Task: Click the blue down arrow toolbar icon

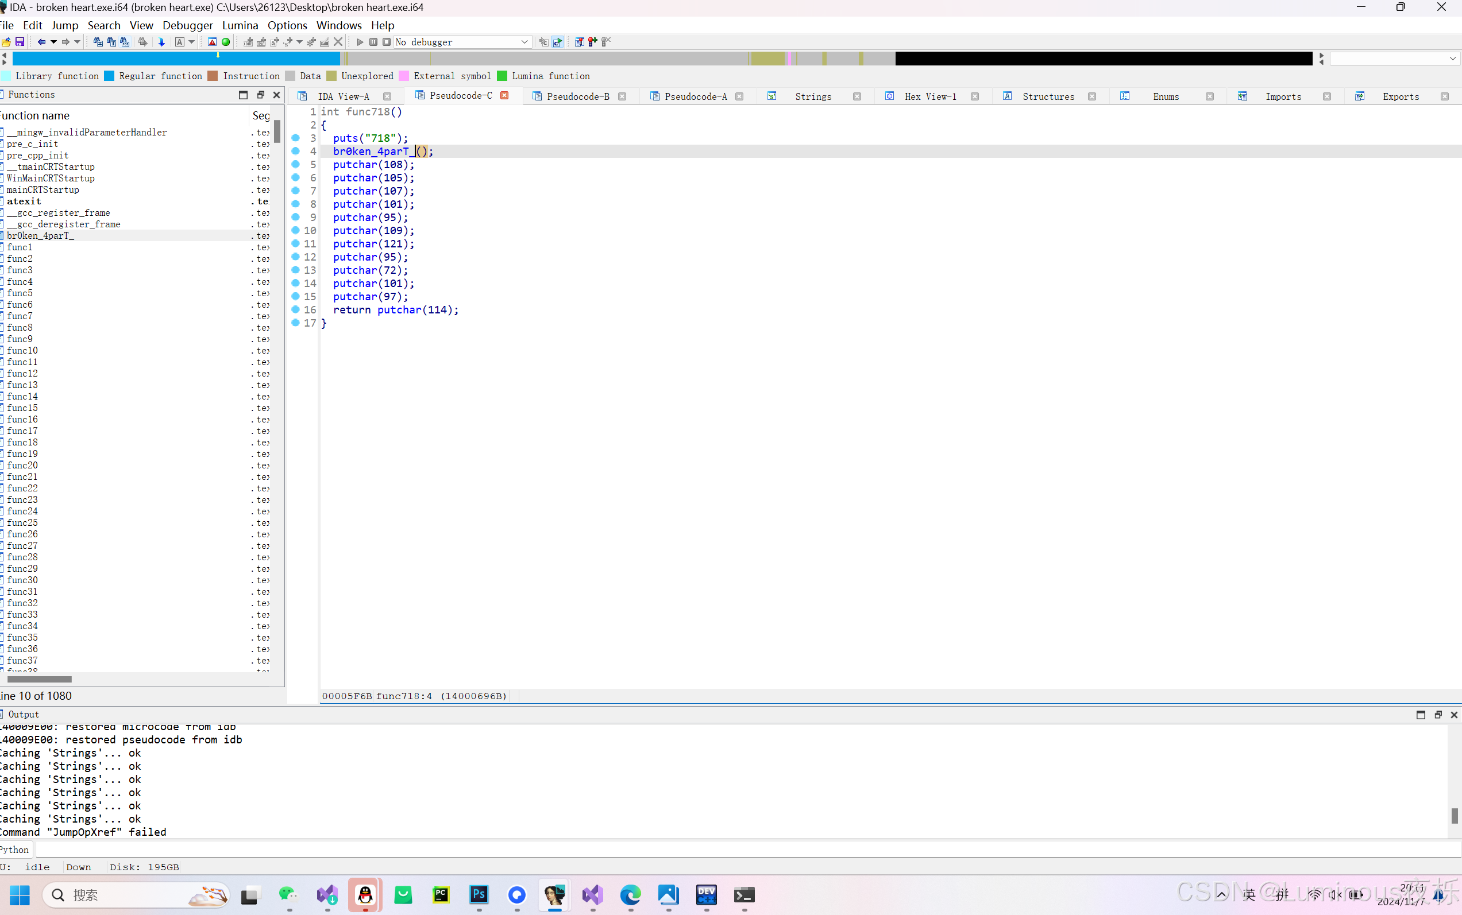Action: coord(161,42)
